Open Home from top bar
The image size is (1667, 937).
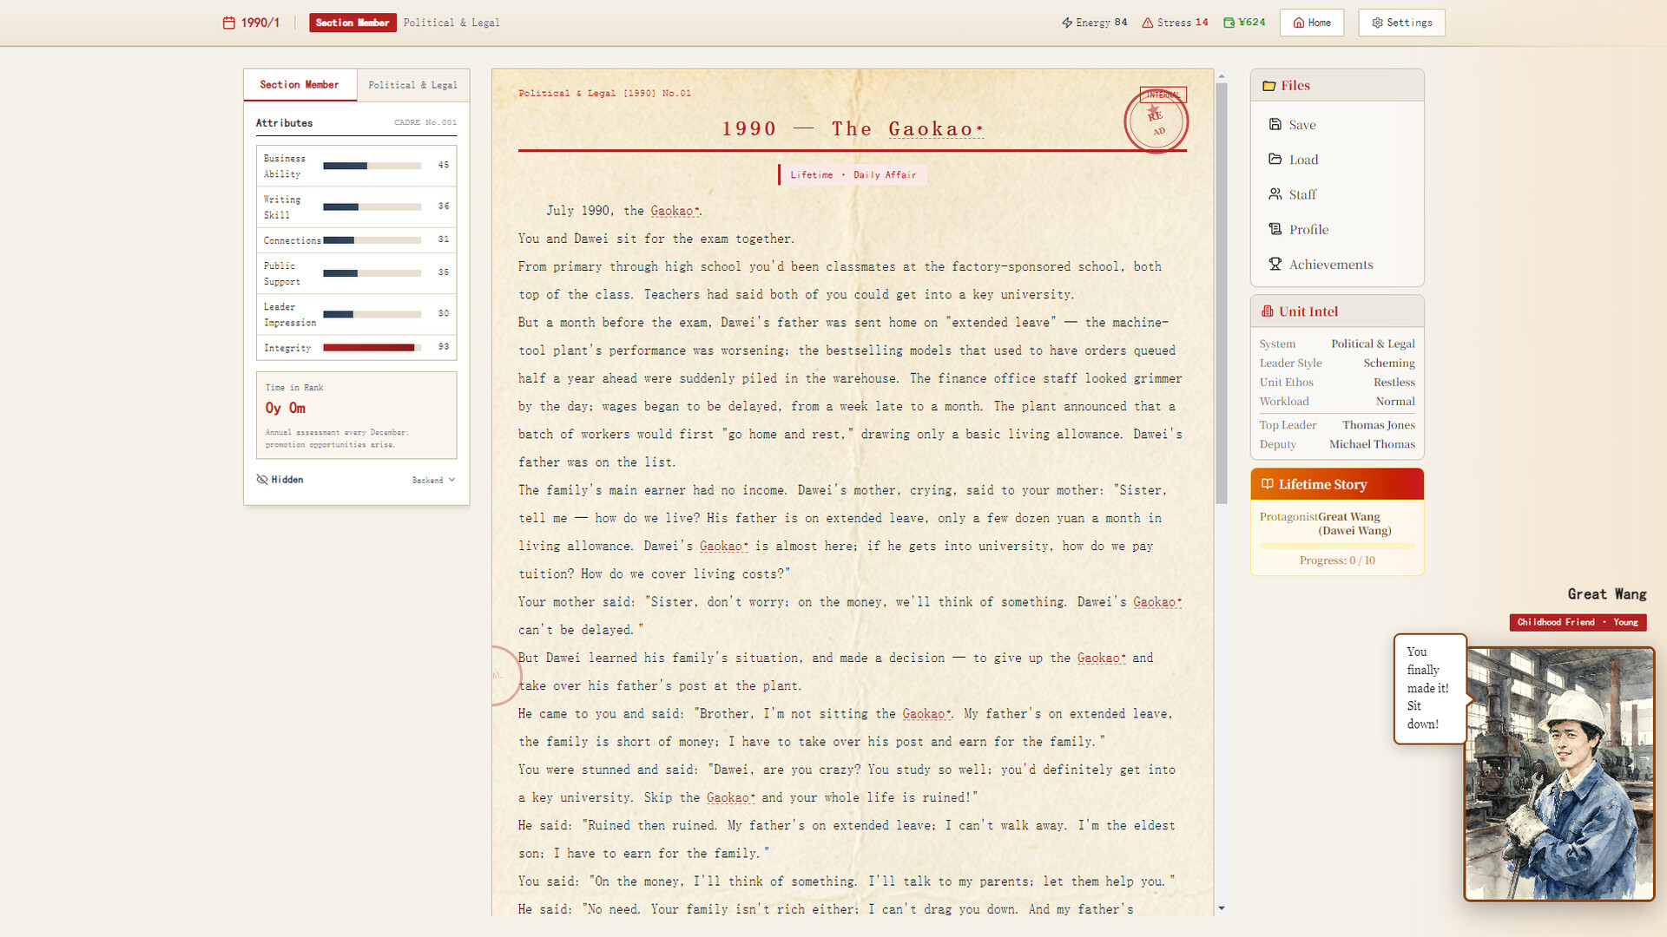click(x=1312, y=23)
